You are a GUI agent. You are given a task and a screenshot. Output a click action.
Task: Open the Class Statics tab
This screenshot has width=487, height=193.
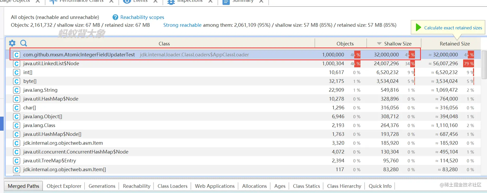(307, 186)
